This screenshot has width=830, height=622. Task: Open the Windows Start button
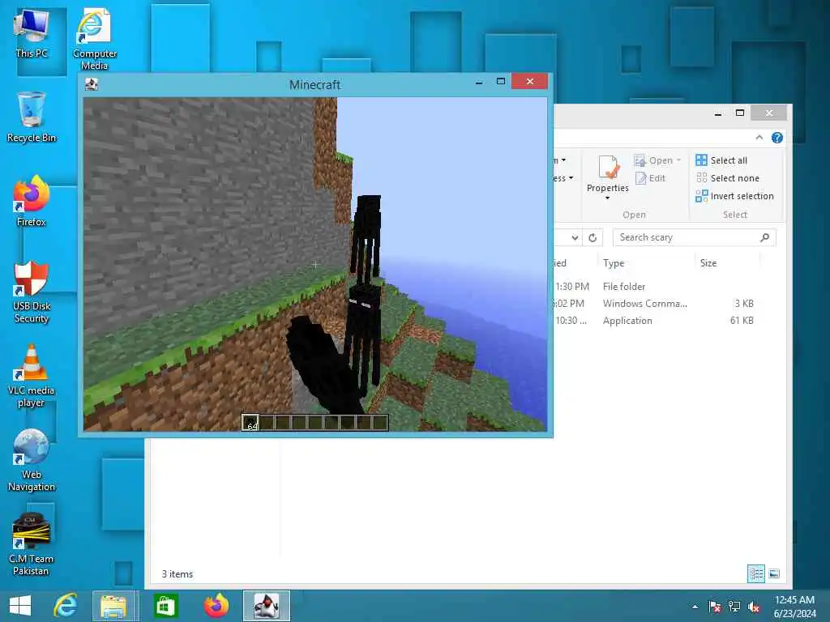[20, 606]
